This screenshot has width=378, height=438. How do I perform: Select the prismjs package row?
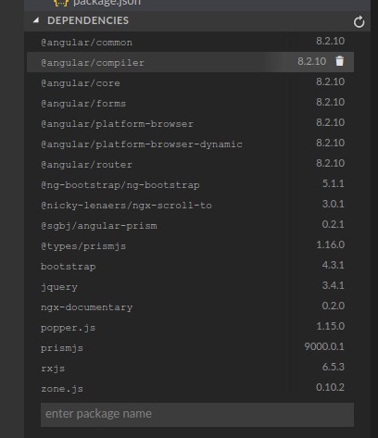190,347
